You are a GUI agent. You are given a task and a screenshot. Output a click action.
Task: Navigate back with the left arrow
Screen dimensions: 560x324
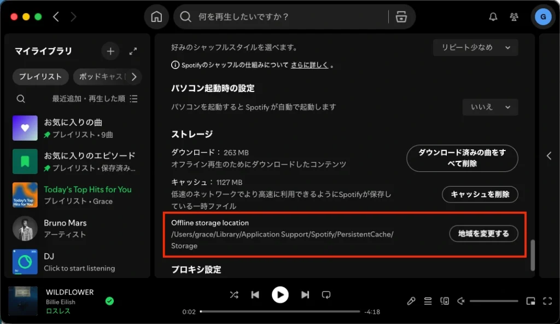[56, 16]
